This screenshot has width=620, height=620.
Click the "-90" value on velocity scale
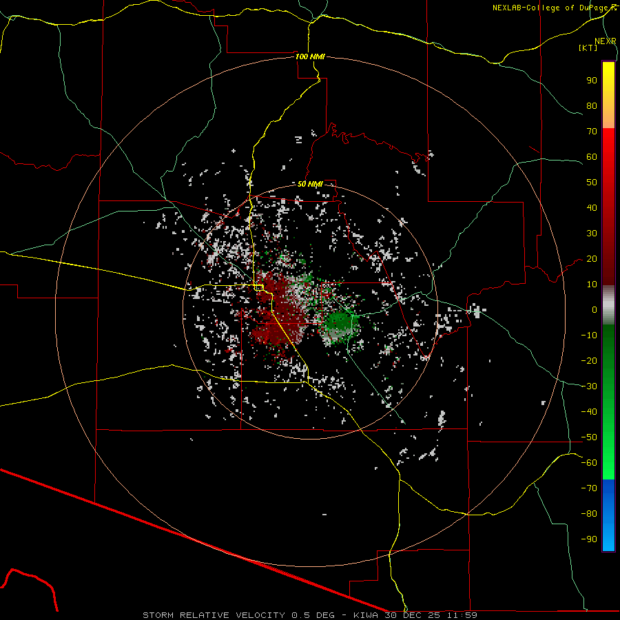click(x=589, y=539)
